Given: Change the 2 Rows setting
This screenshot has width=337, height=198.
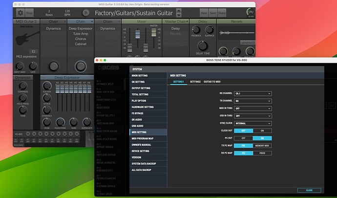Looking at the screenshot, I should tap(49, 13).
